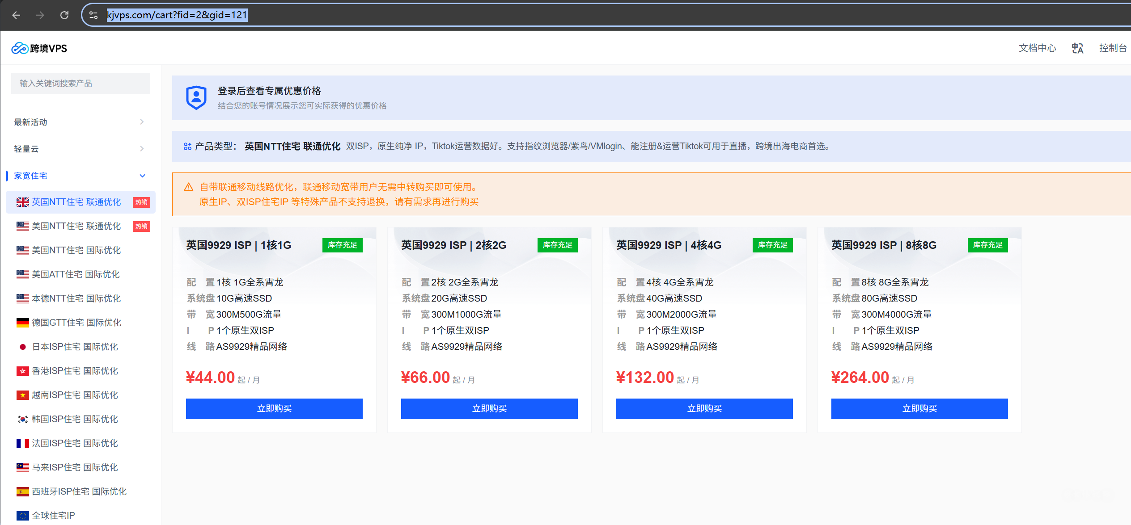Click 热销 badge on 英国NTT住宅 row
This screenshot has height=525, width=1131.
141,202
